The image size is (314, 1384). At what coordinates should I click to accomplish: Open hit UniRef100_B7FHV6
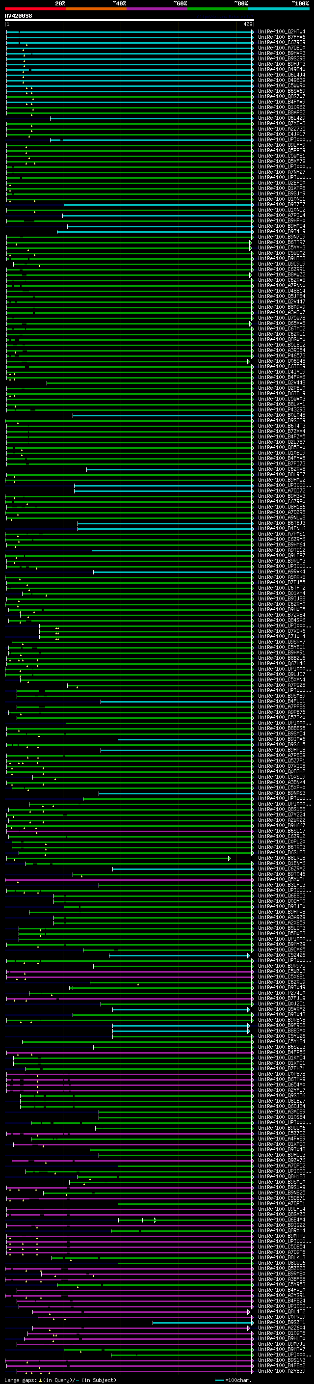pyautogui.click(x=282, y=37)
